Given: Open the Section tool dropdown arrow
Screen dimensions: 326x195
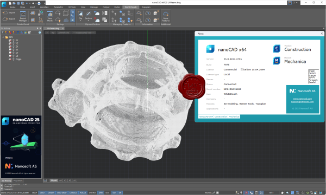Looking at the screenshot, I should pos(89,21).
